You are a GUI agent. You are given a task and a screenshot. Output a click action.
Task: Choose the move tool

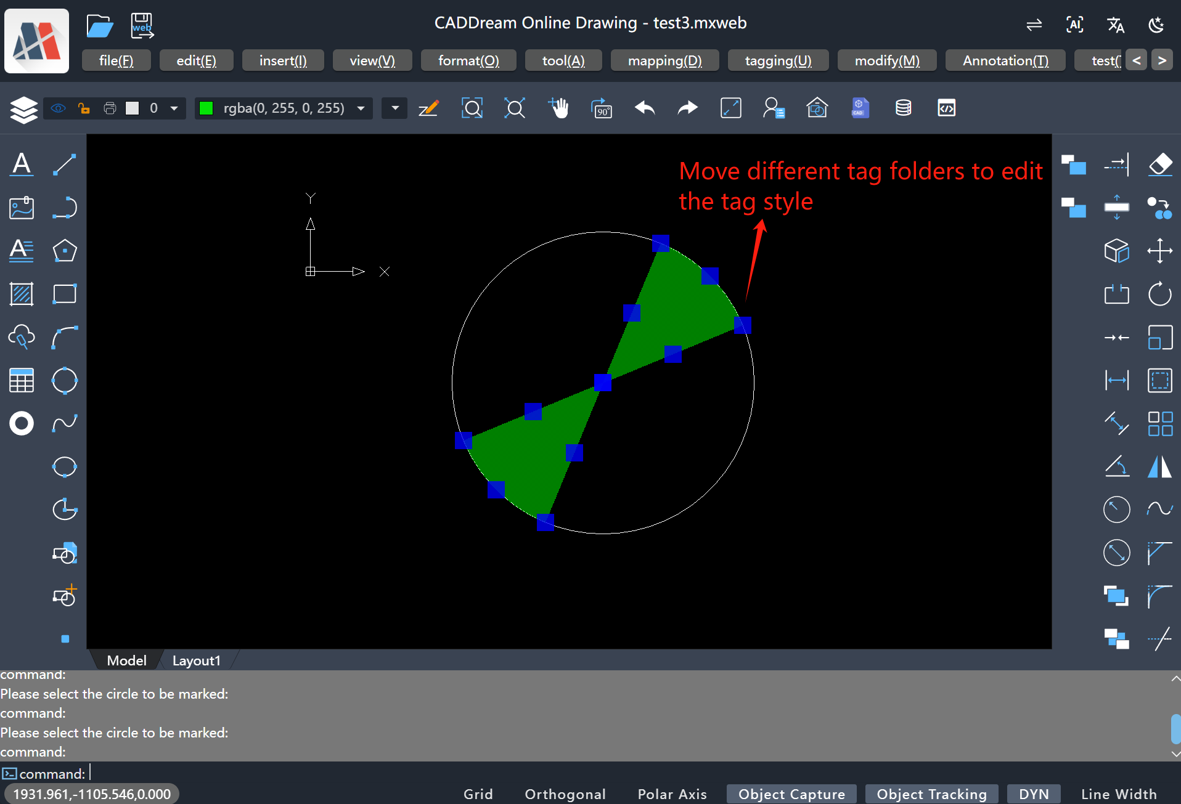tap(1160, 251)
